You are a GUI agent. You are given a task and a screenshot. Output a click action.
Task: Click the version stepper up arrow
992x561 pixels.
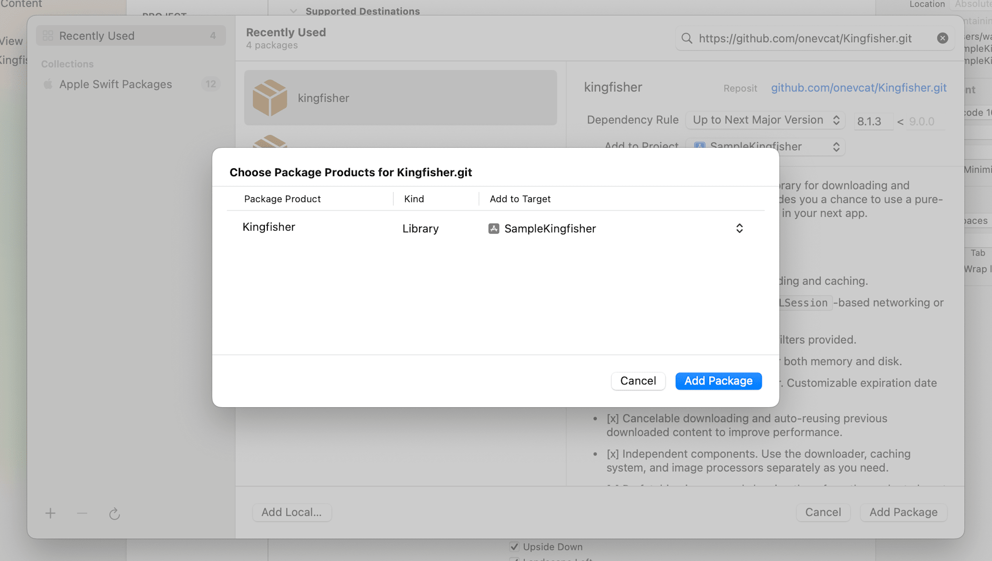[836, 117]
